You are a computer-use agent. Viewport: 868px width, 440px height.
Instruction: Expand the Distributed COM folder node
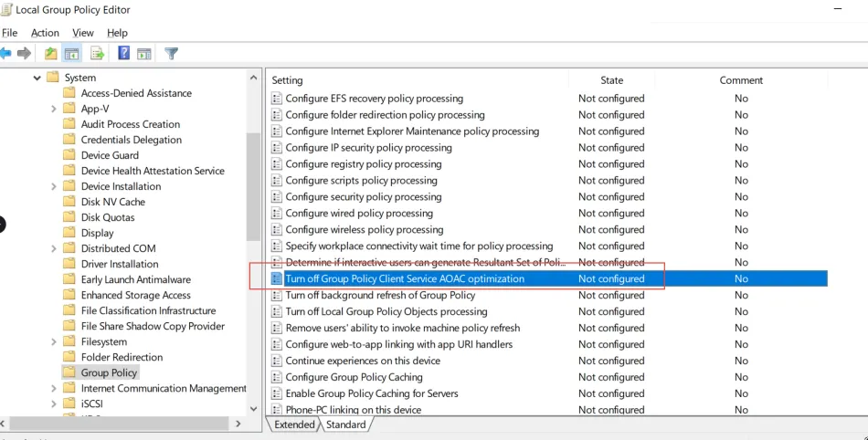[x=55, y=248]
